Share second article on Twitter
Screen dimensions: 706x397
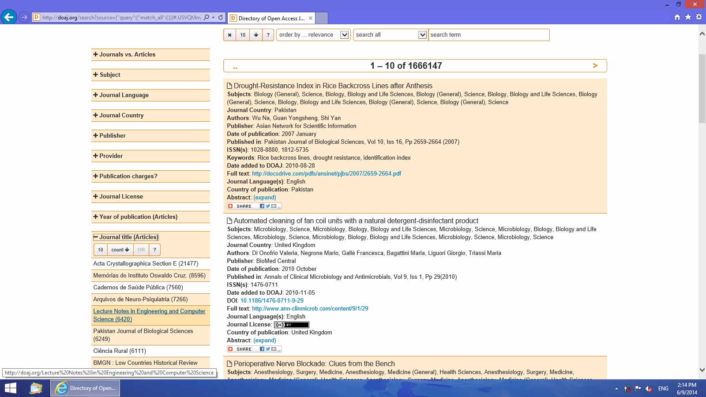[268, 349]
